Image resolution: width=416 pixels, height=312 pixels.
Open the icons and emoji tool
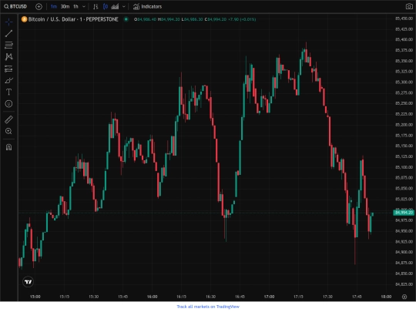point(8,104)
